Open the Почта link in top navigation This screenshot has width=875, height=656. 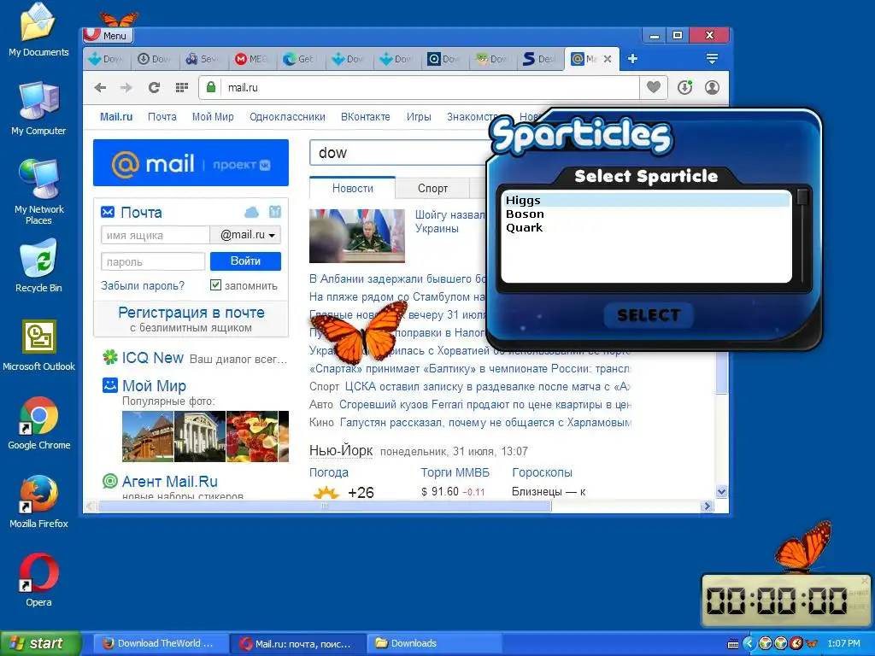tap(161, 116)
